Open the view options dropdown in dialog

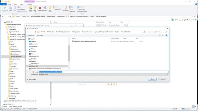point(162,35)
